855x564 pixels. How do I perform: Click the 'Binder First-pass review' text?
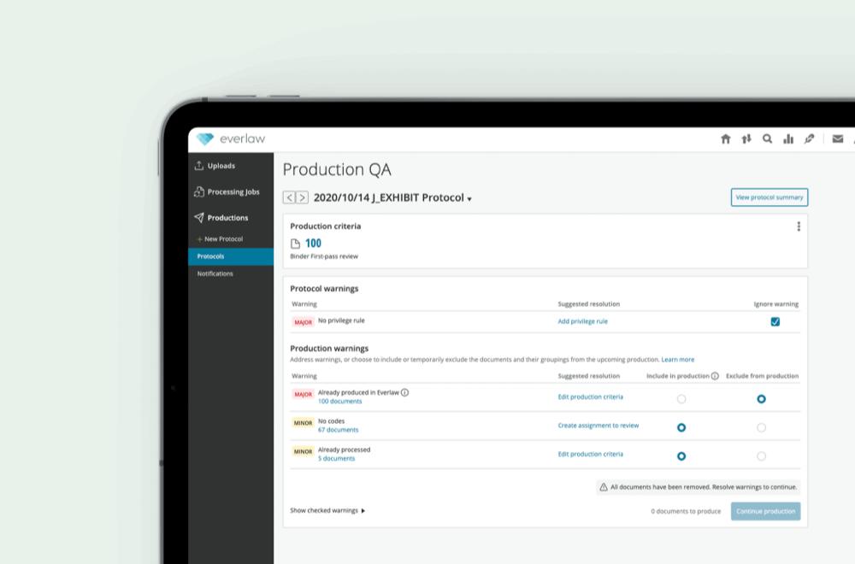pos(324,256)
